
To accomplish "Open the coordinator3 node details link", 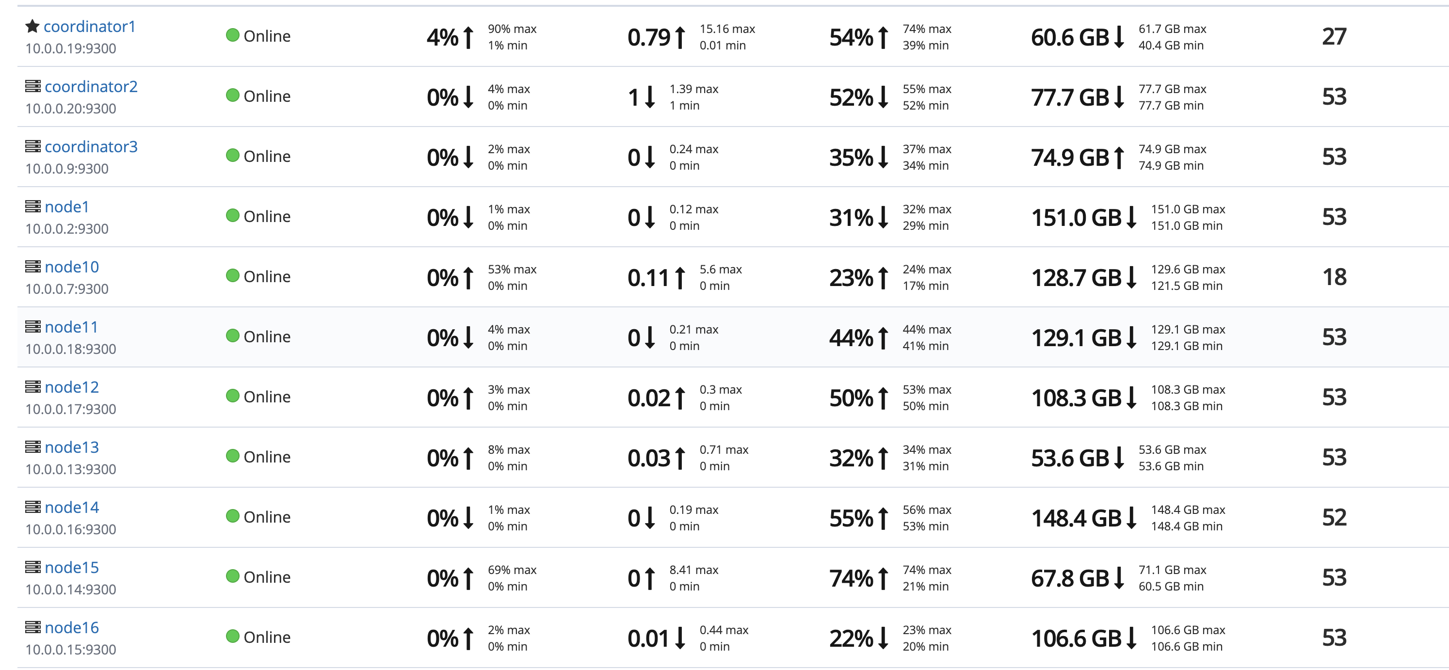I will (91, 147).
